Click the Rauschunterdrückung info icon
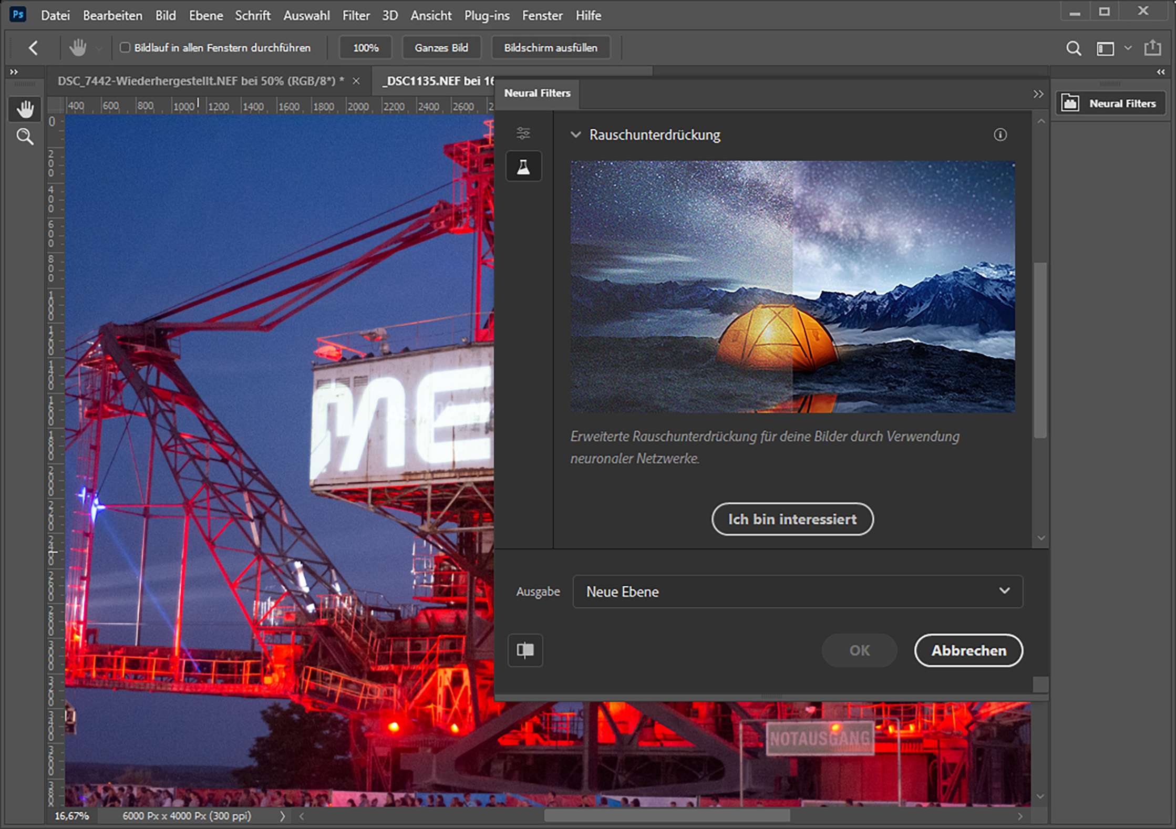 1000,135
